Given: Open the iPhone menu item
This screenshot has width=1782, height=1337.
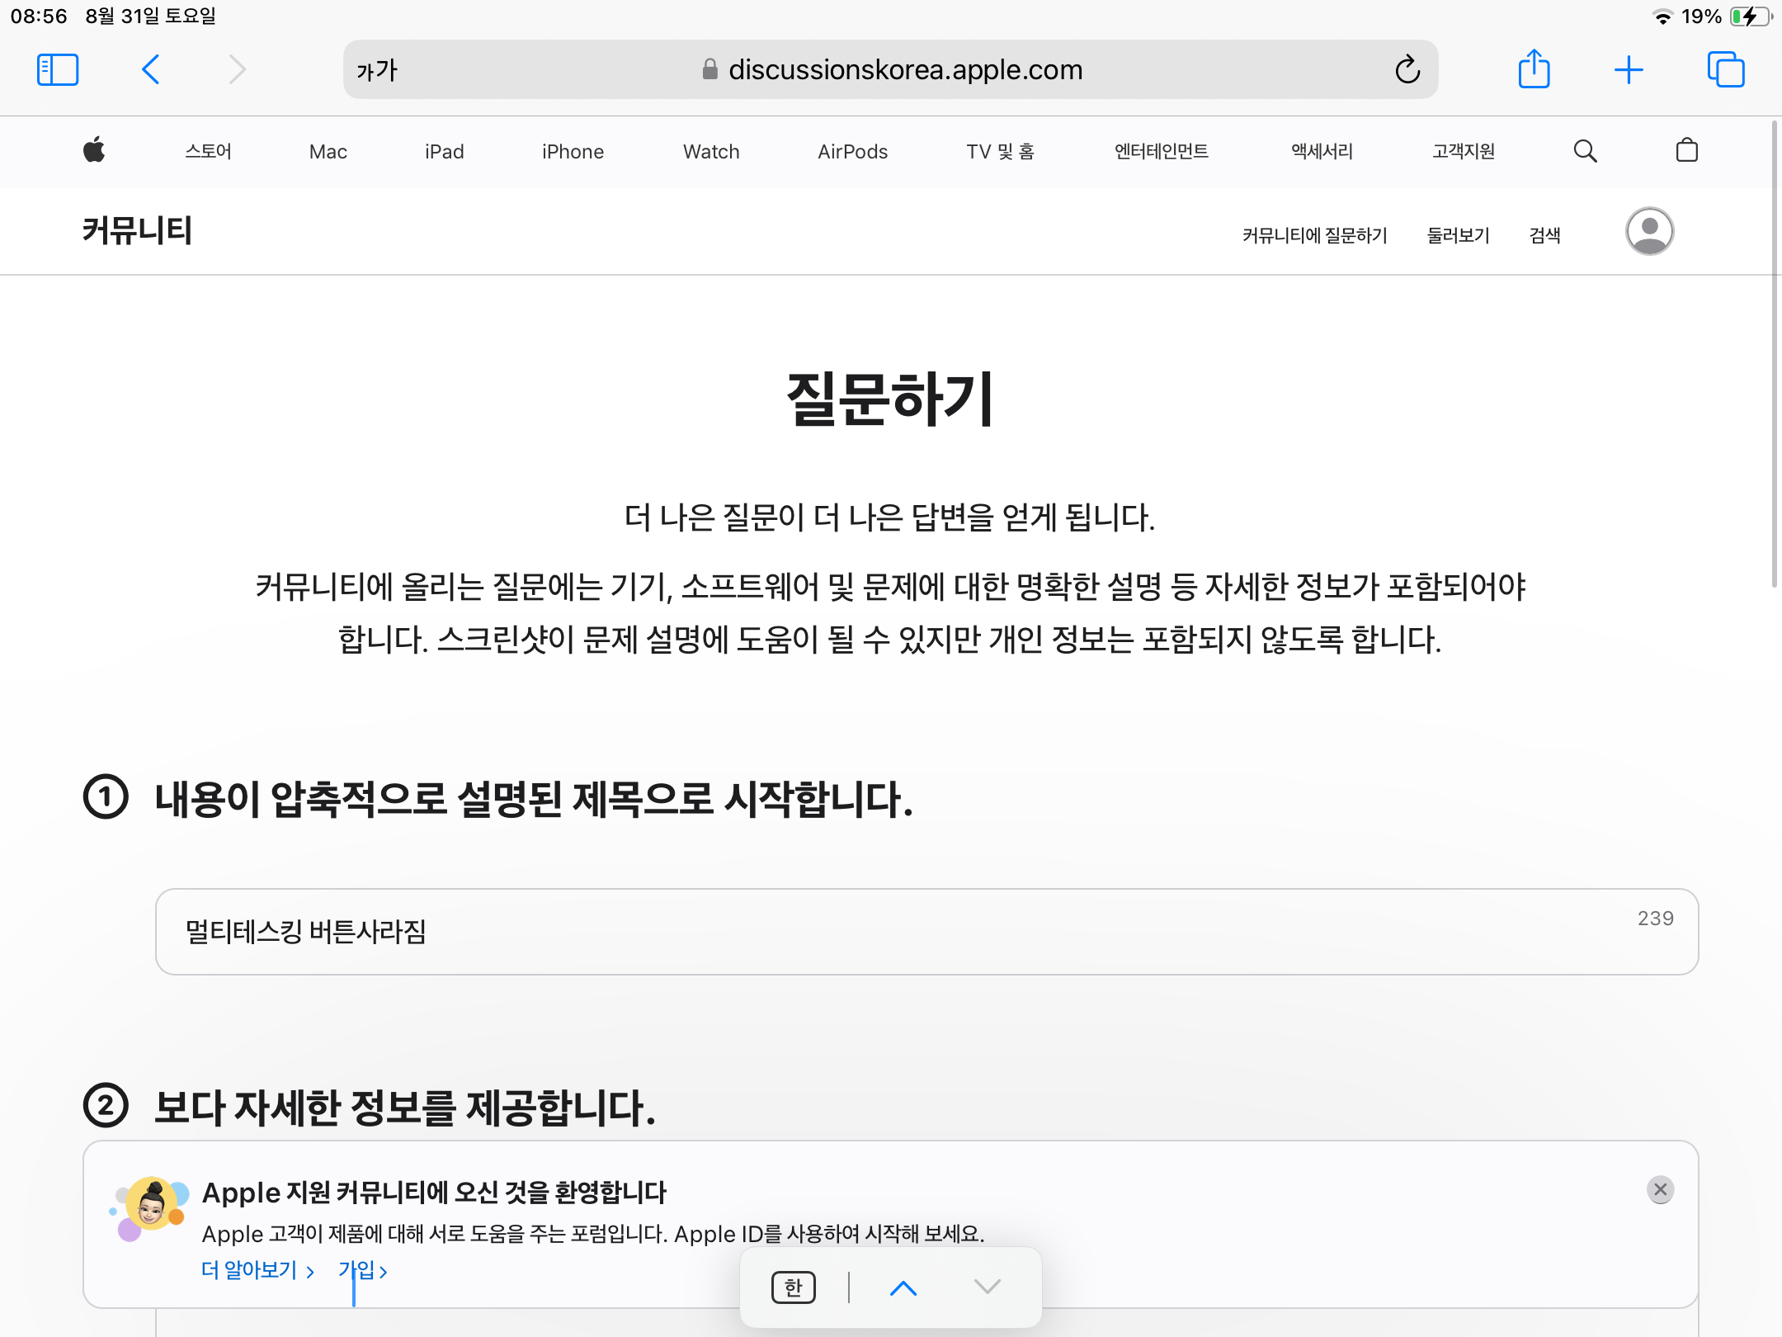Looking at the screenshot, I should pyautogui.click(x=573, y=152).
